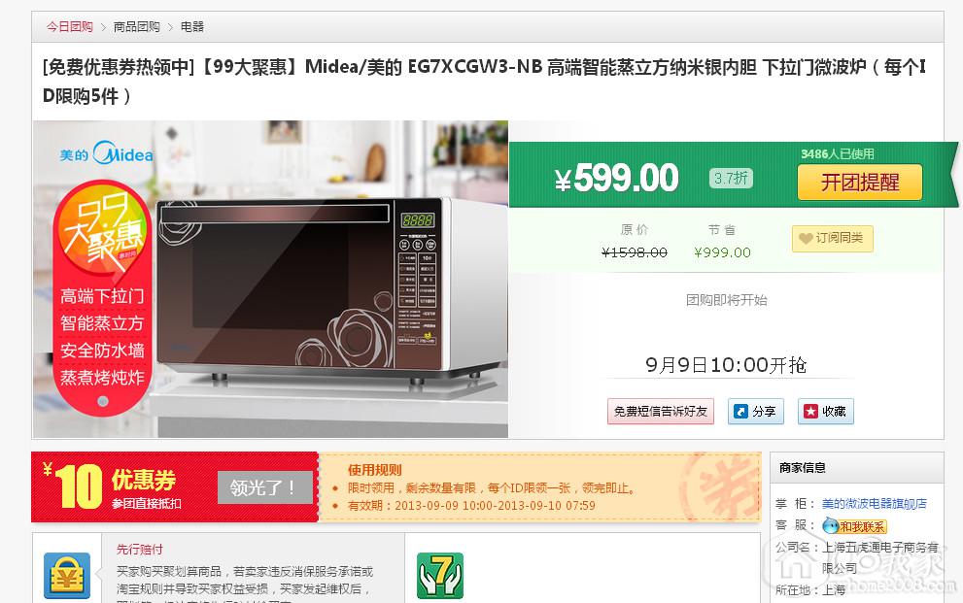Click the 和我联系 customer service icon
Viewport: 963px width, 603px height.
pos(855,525)
